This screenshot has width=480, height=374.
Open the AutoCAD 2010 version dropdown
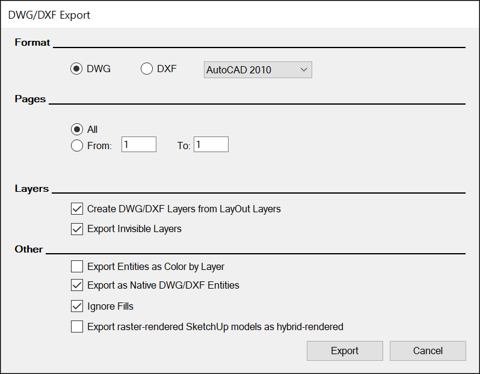pos(258,70)
